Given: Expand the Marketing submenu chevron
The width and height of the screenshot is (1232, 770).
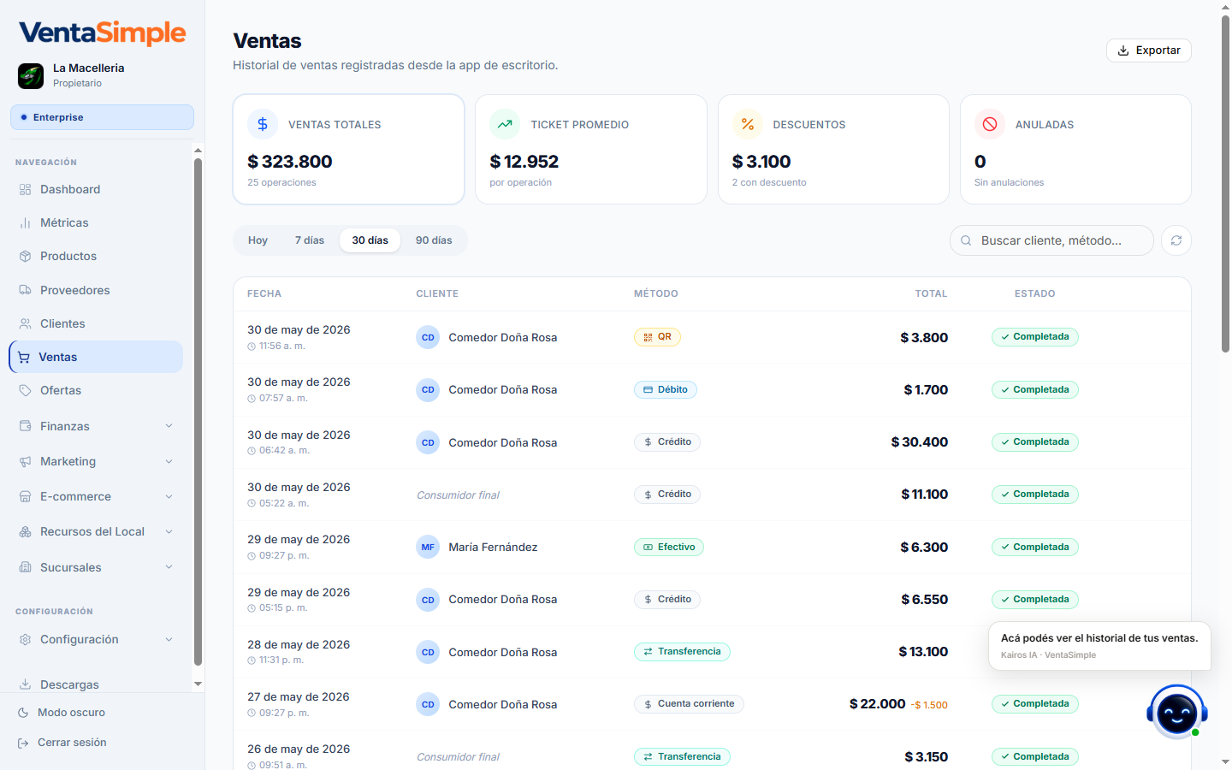Looking at the screenshot, I should click(x=169, y=461).
